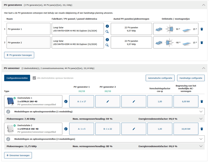This screenshot has width=209, height=163.
Task: Open Automatische configuratie
Action: (x=160, y=78)
